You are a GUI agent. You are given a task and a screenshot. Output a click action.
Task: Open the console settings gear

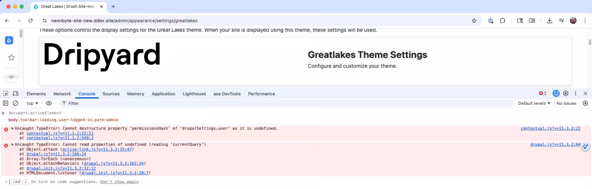(586, 103)
